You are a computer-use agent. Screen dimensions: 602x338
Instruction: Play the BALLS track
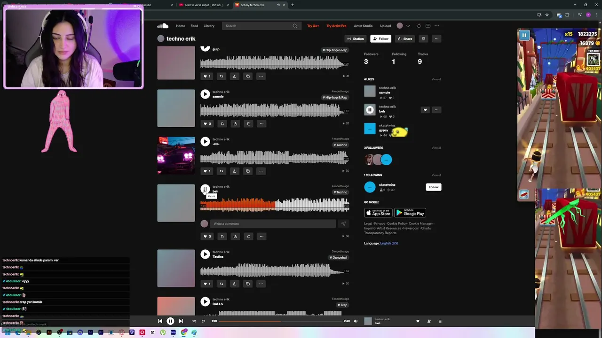click(x=205, y=301)
